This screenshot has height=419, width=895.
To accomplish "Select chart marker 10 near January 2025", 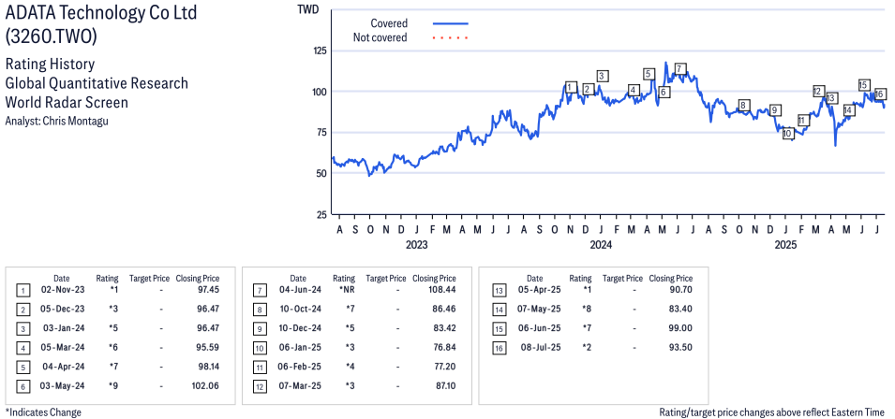I will pos(787,134).
